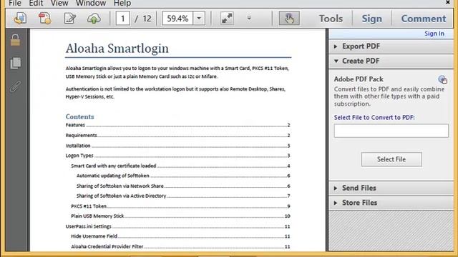The height and width of the screenshot is (257, 458).
Task: Click the Sign In link
Action: pos(434,34)
